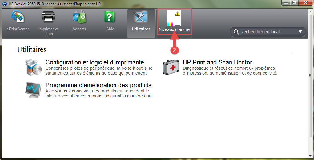Click the Utilitaires tab label

(141, 29)
